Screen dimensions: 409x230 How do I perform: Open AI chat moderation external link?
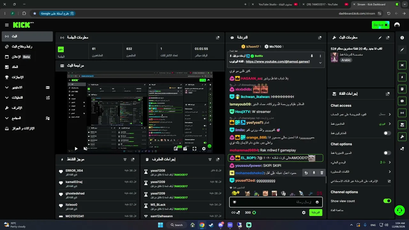coord(389,181)
